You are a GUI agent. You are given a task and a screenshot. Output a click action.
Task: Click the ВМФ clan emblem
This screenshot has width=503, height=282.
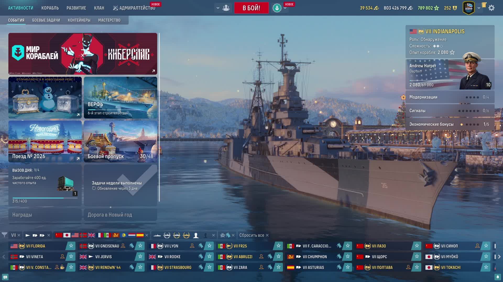(x=469, y=8)
